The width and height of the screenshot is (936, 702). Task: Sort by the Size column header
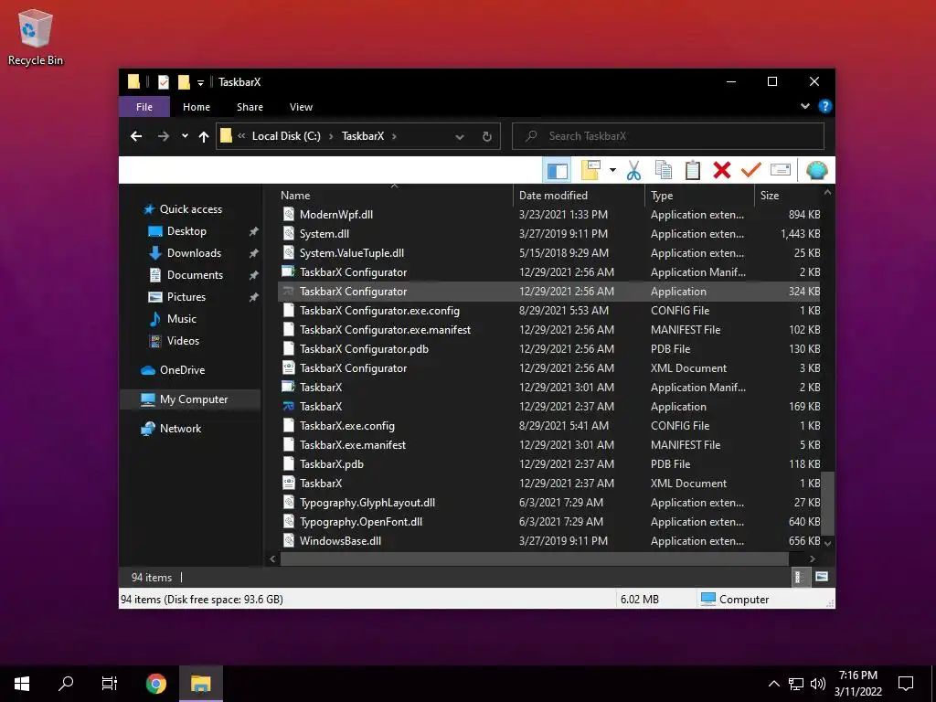pos(789,196)
